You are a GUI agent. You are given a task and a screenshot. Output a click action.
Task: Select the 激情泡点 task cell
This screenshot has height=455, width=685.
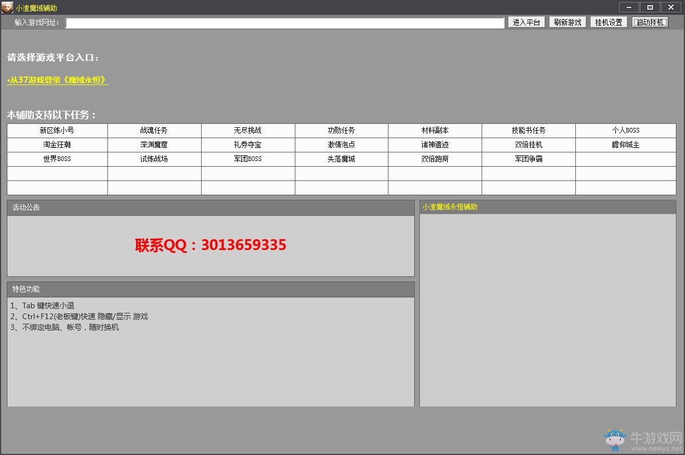click(342, 145)
